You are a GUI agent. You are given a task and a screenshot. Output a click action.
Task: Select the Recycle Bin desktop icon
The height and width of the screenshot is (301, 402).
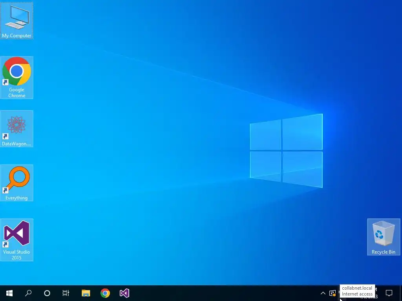tap(384, 237)
